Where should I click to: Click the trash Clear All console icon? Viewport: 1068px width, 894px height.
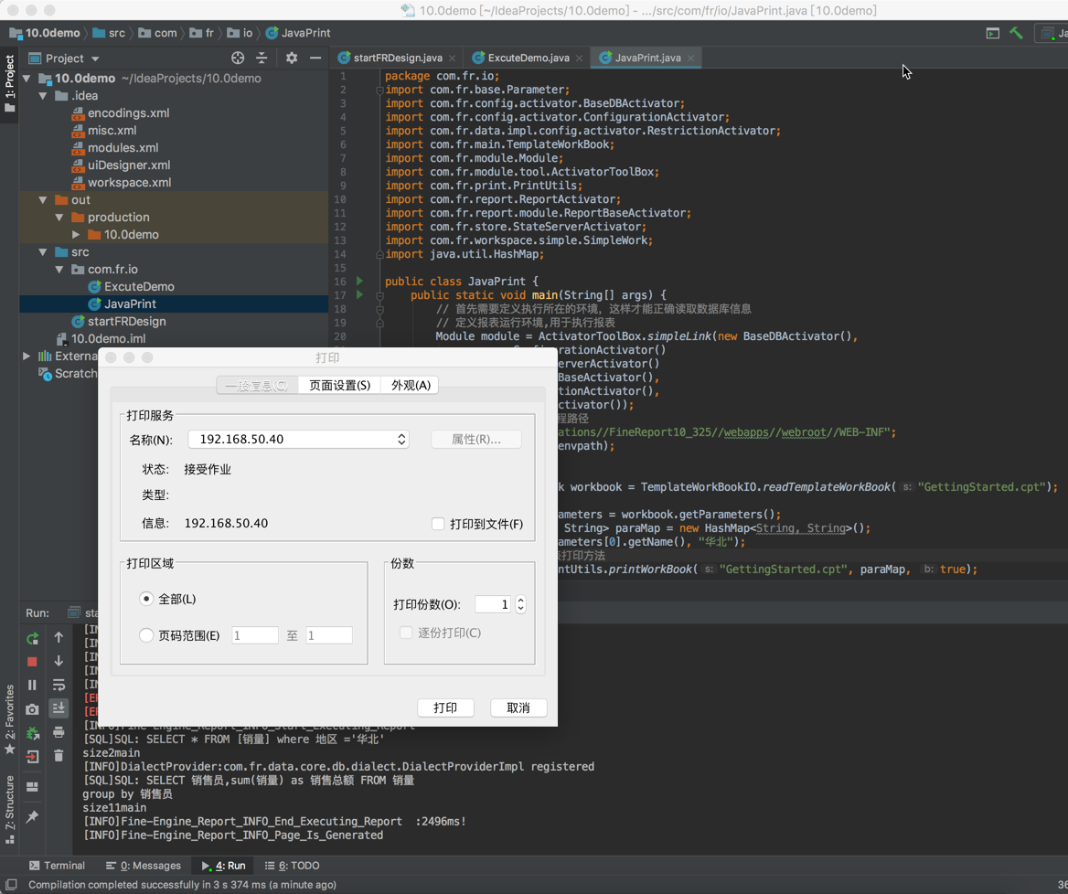click(59, 755)
